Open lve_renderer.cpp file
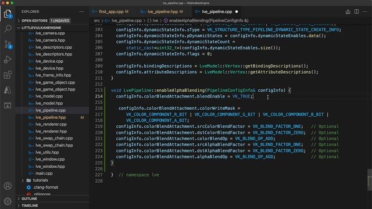Image resolution: width=372 pixels, height=209 pixels. [51, 124]
